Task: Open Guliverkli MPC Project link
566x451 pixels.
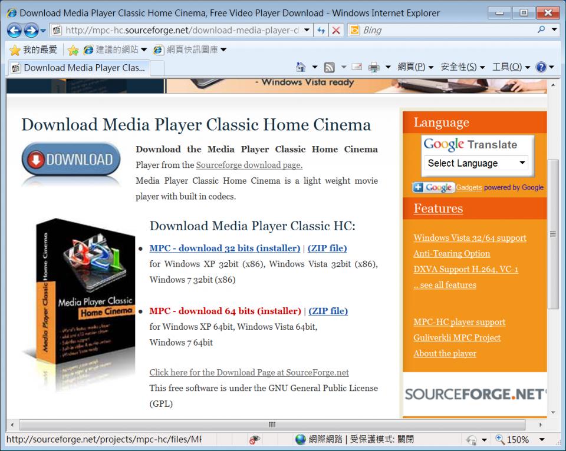Action: pyautogui.click(x=457, y=338)
